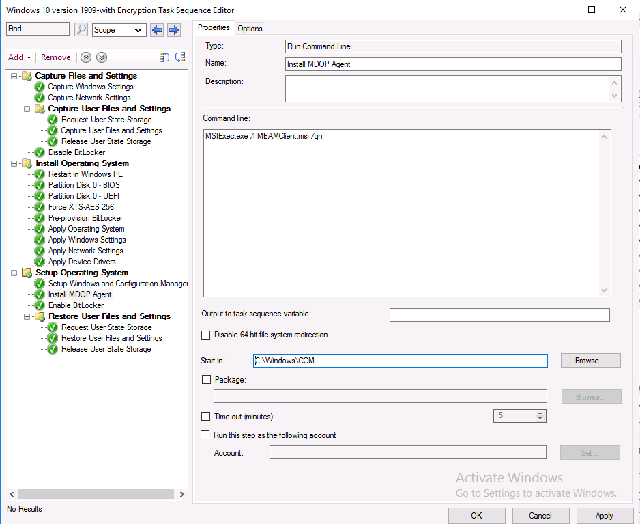Screen dimensions: 640x524
Task: Select Disable BitLocker step
Action: (x=76, y=152)
